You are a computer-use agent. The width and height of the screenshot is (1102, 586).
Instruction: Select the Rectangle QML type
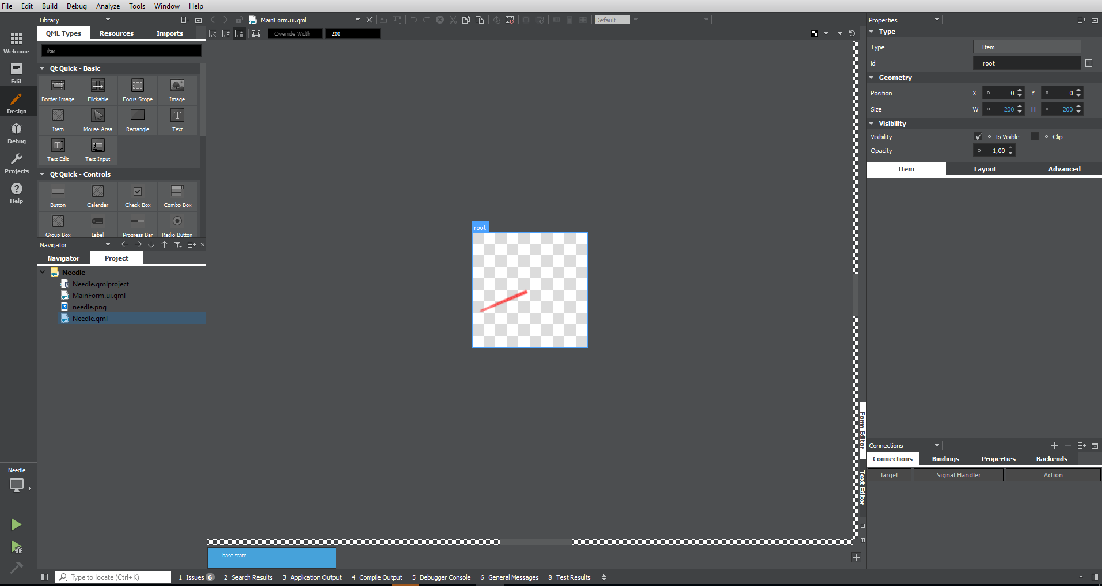138,120
